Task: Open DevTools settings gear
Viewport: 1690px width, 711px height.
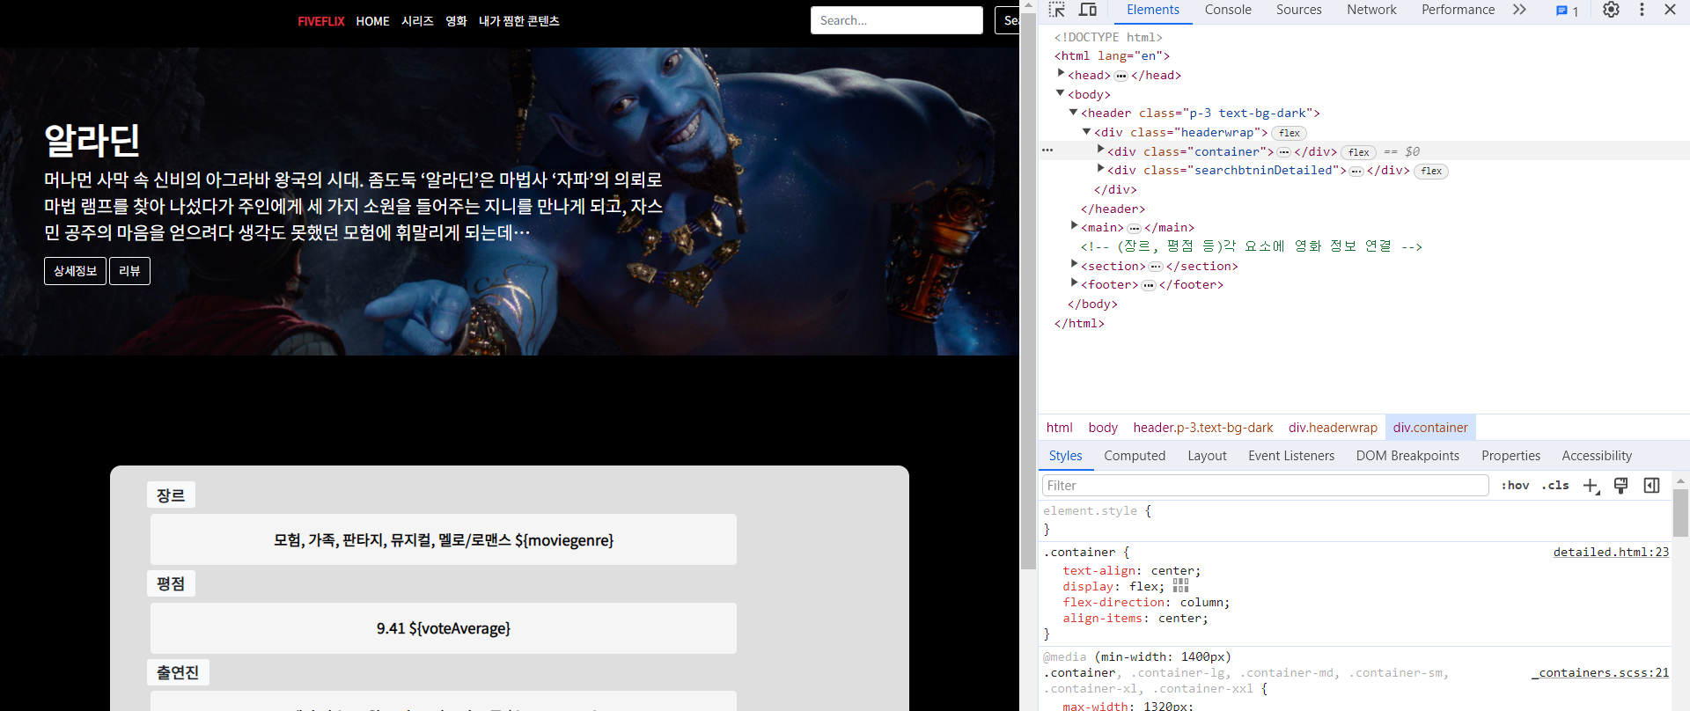Action: click(1611, 10)
